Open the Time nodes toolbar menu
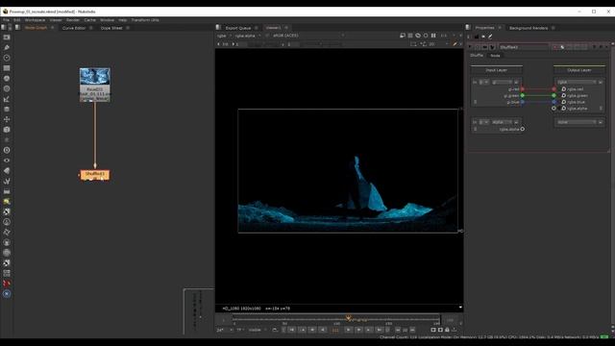The width and height of the screenshot is (615, 346). point(7,58)
